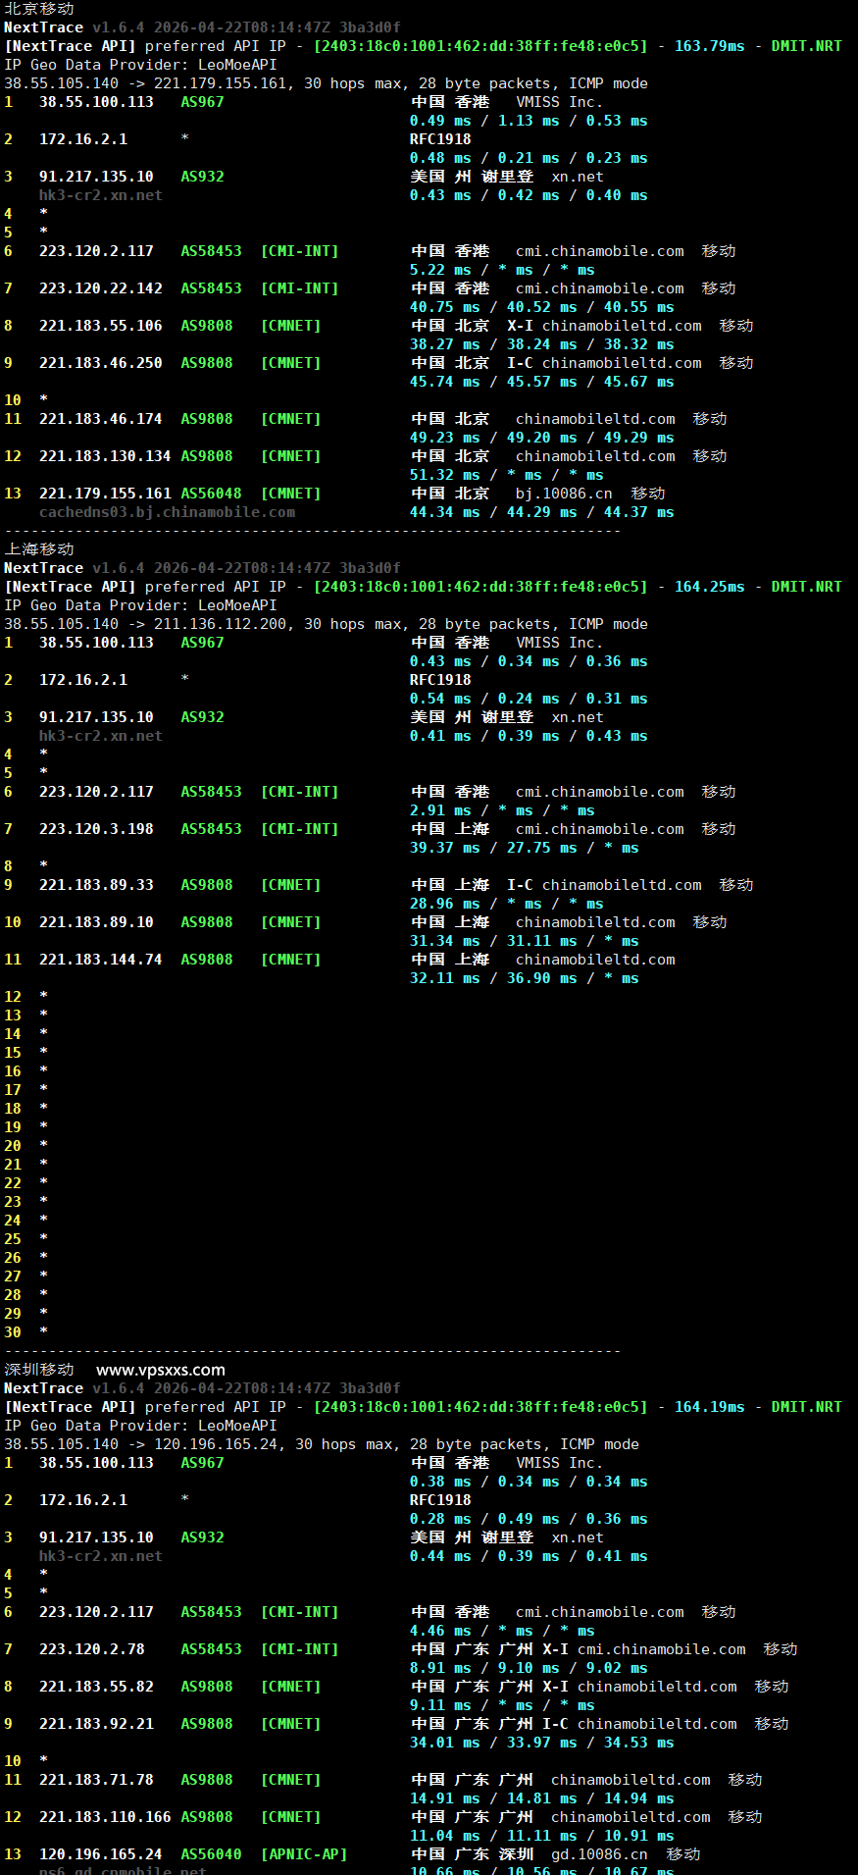Select the 34.01 ms latency value

coord(445,1743)
